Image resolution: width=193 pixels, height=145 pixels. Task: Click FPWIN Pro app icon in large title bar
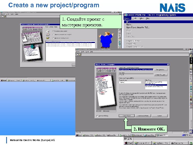click(x=125, y=15)
